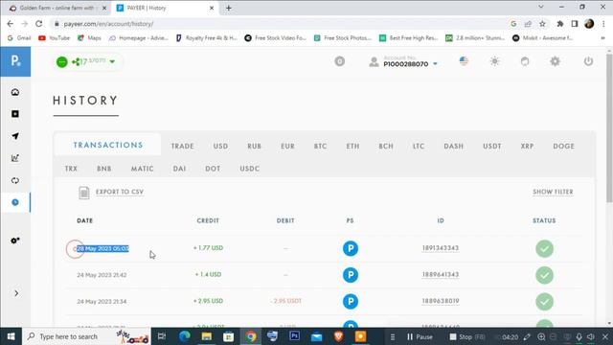This screenshot has height=345, width=613.
Task: Log out with the power icon
Action: (x=588, y=61)
